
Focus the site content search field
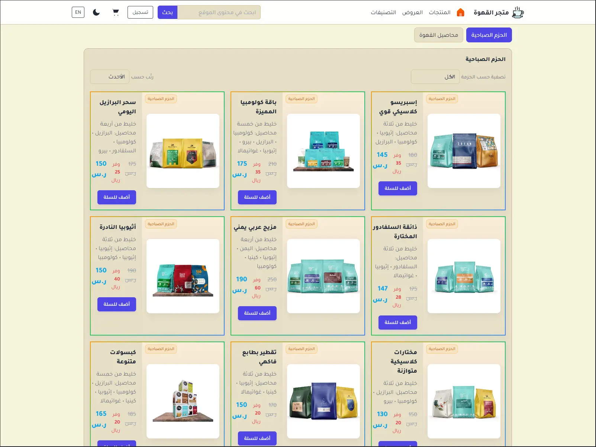click(x=219, y=12)
